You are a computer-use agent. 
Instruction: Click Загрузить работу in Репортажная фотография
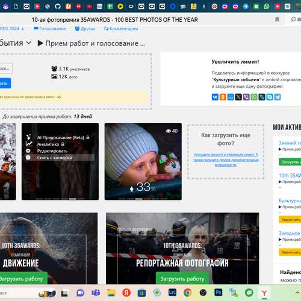tap(182, 279)
